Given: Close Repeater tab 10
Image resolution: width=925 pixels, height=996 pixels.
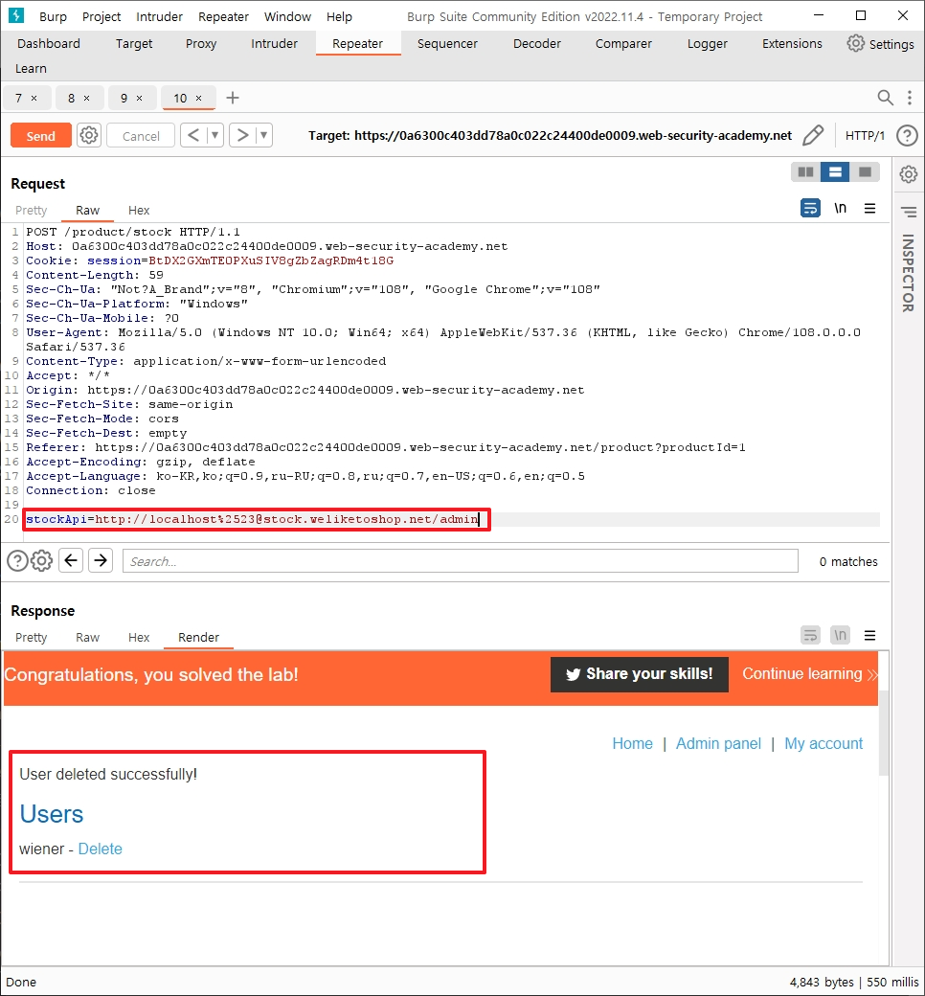Looking at the screenshot, I should pyautogui.click(x=199, y=98).
